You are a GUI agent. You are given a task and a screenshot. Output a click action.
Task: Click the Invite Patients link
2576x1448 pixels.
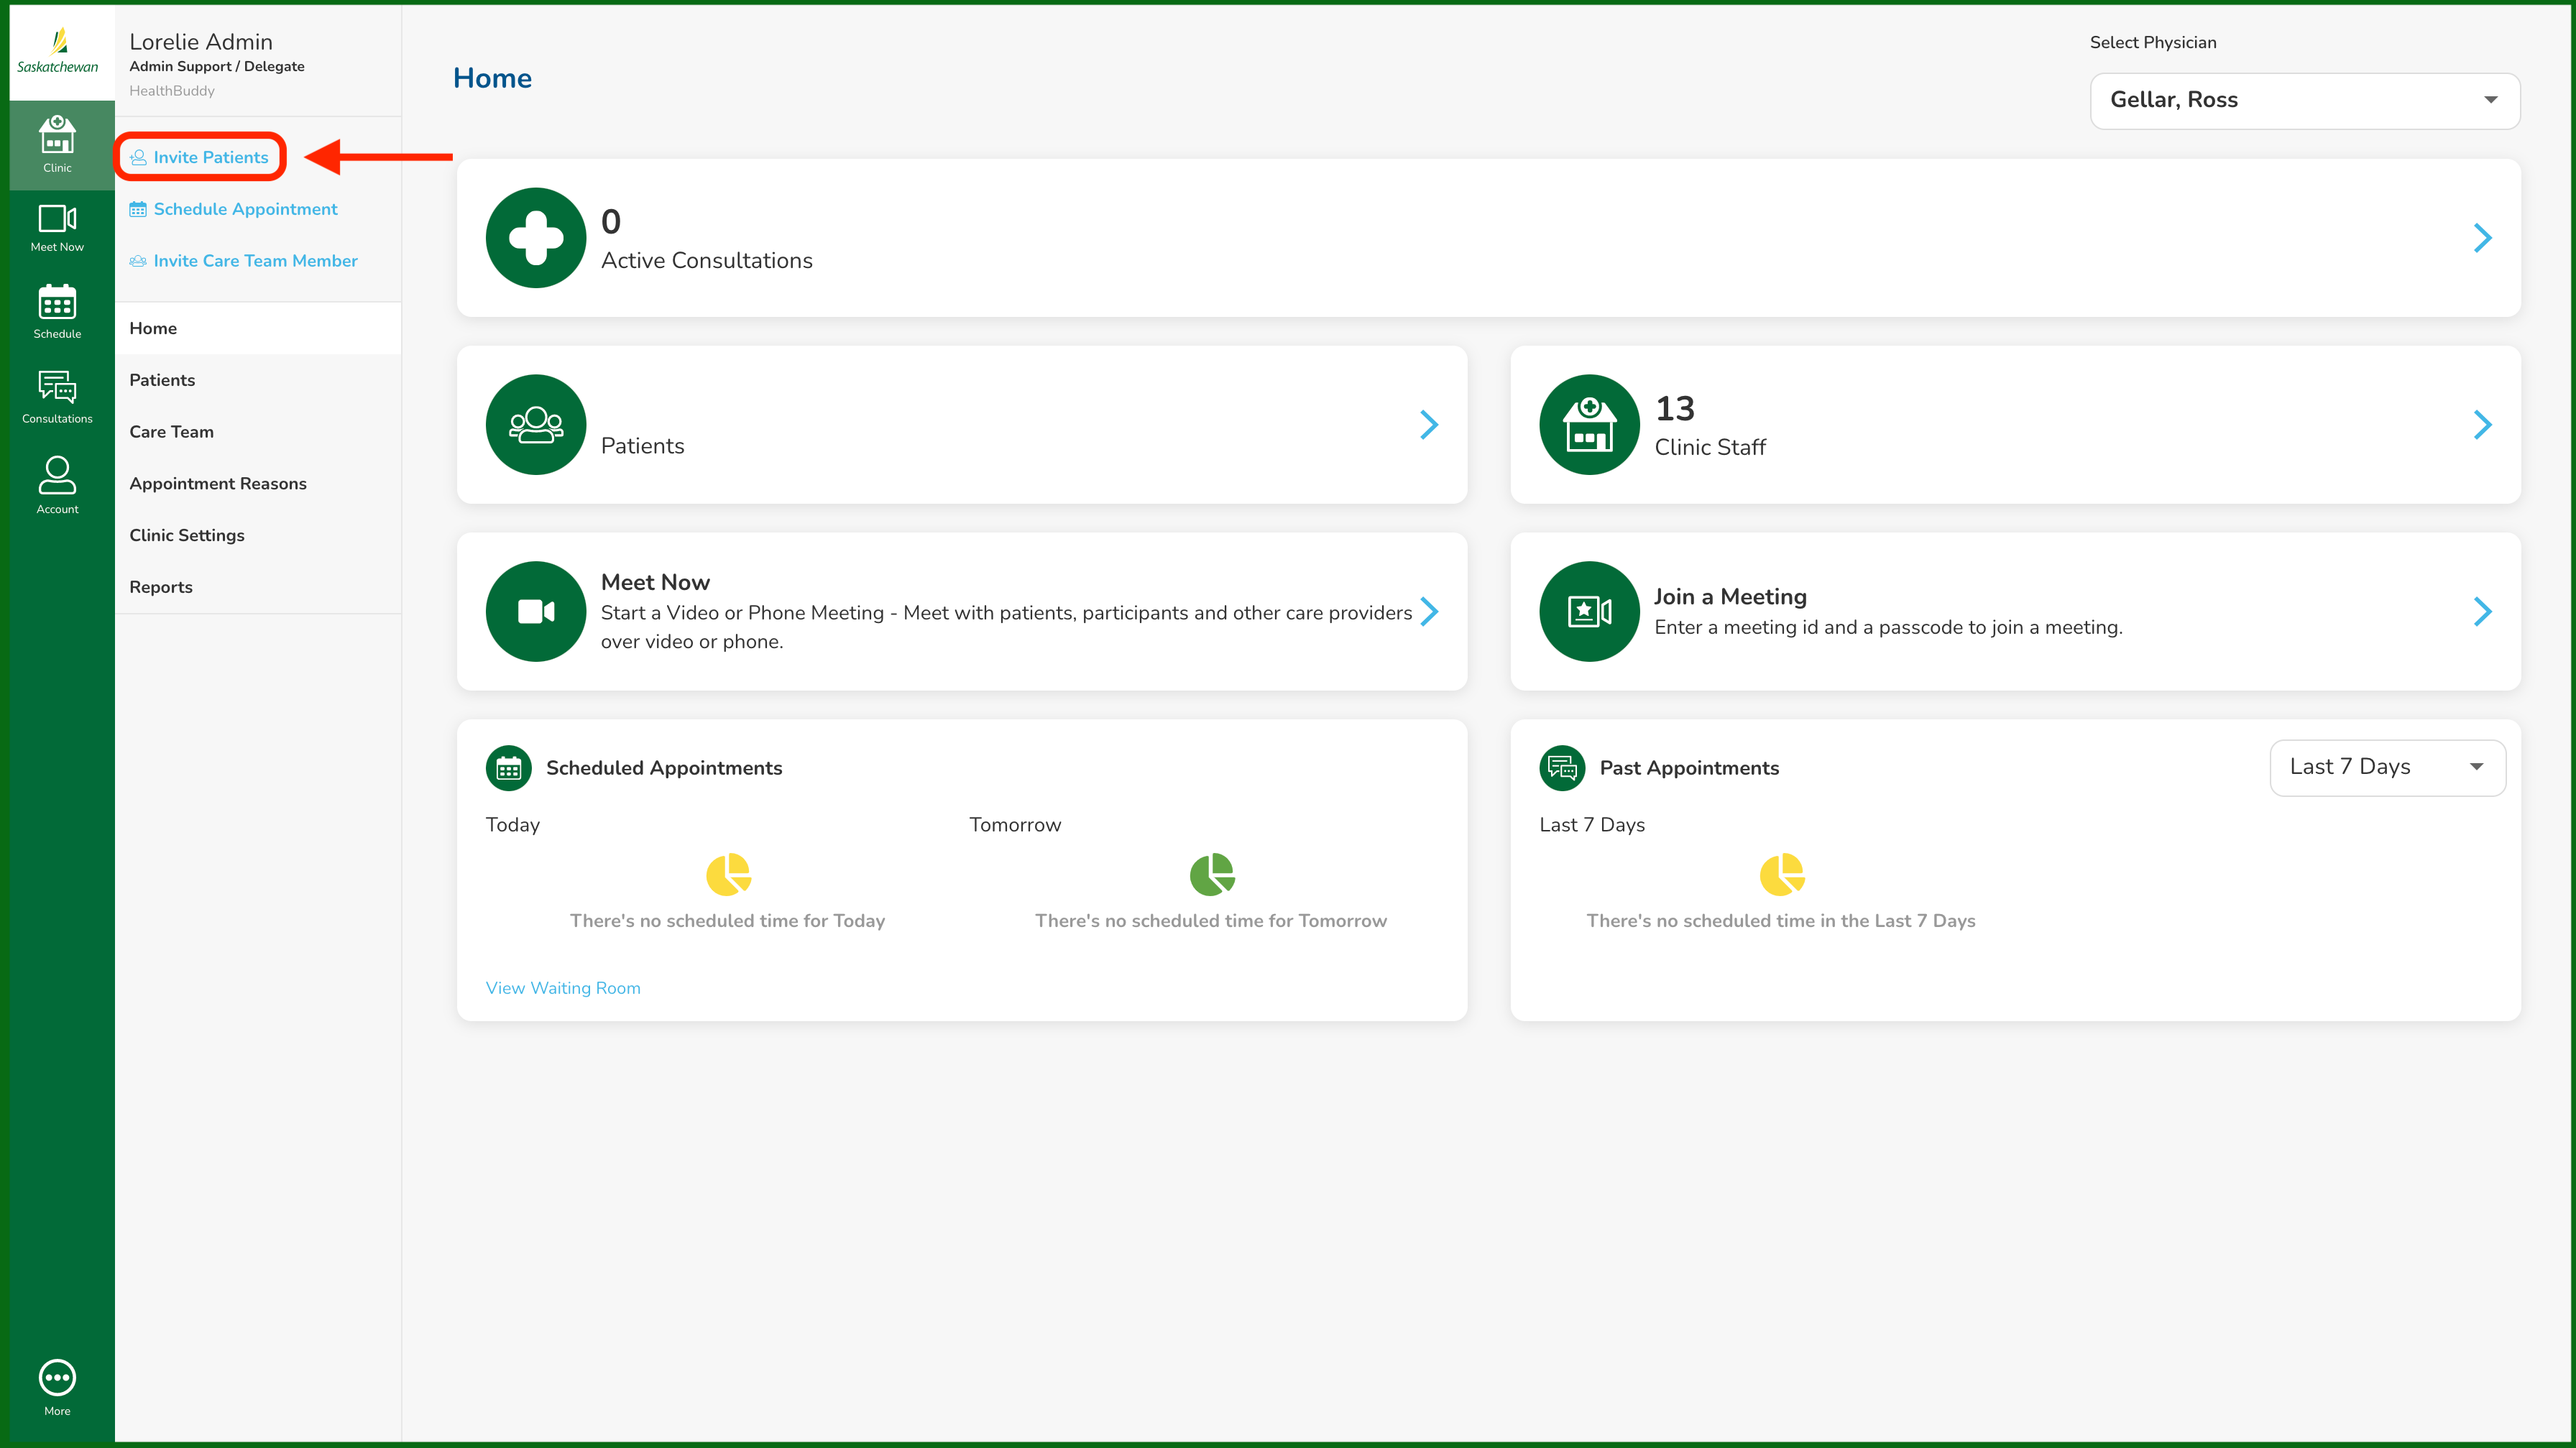[x=210, y=157]
